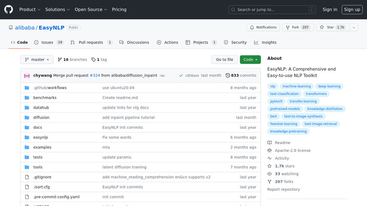Click the folder icon for diffusion

click(x=27, y=117)
